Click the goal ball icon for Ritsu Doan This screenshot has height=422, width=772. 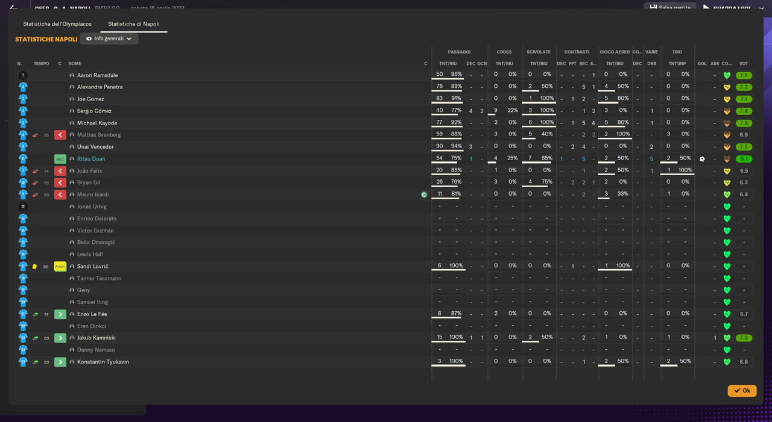pyautogui.click(x=702, y=159)
